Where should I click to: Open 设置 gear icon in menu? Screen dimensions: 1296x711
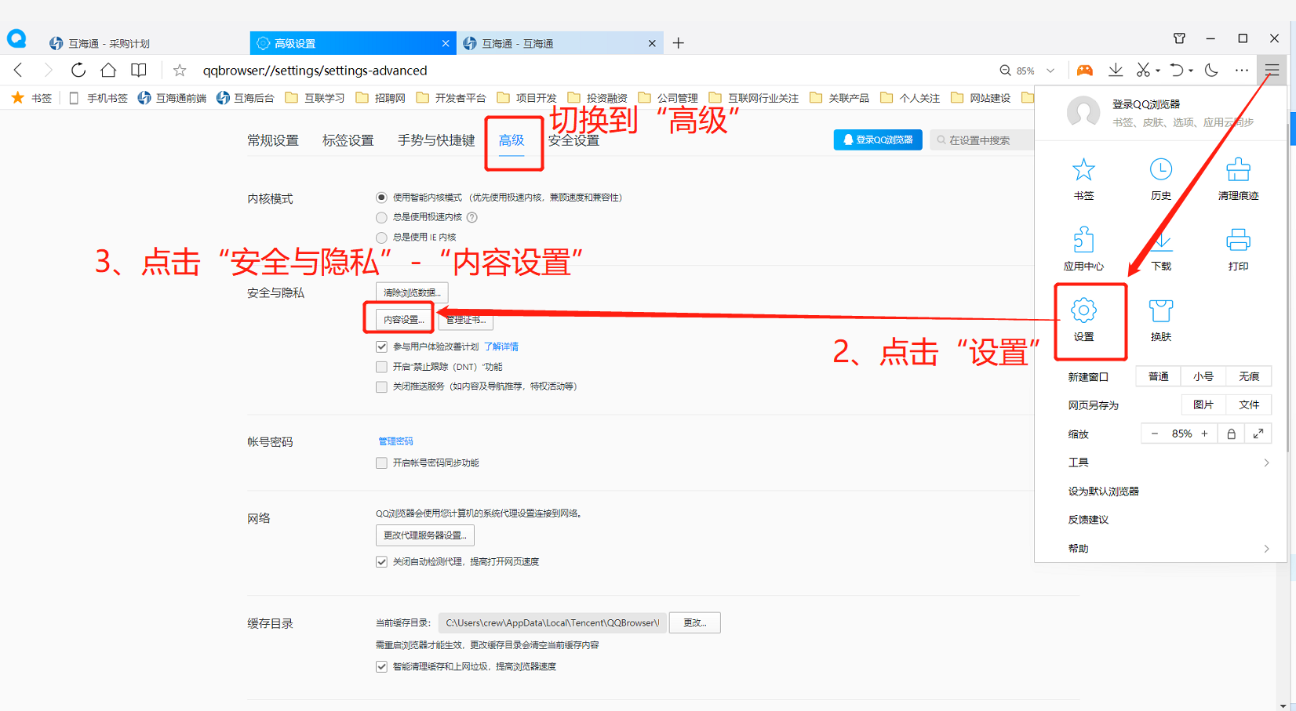1083,320
